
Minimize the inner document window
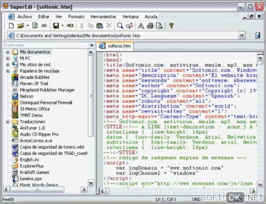click(245, 17)
